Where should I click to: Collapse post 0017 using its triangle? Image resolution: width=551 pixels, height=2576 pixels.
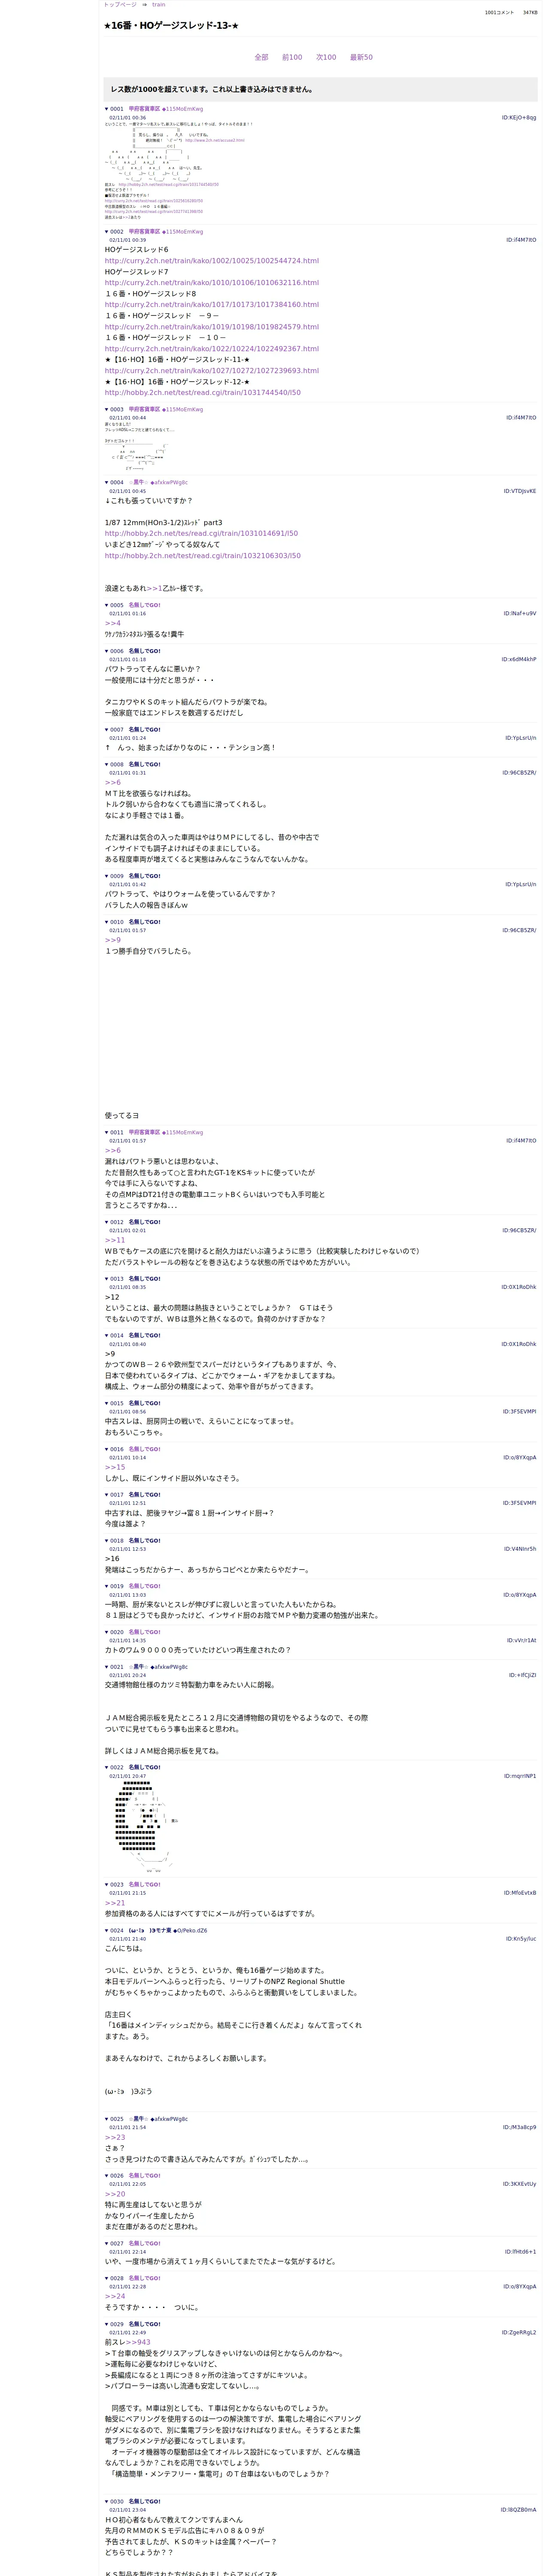107,1494
